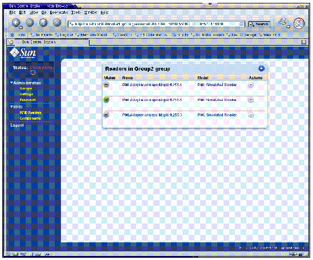
Task: Open the Go menu
Action: pos(44,13)
